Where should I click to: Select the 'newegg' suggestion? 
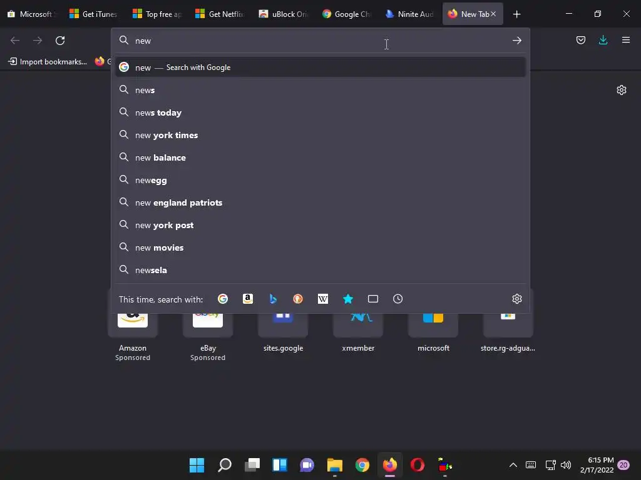[320, 180]
